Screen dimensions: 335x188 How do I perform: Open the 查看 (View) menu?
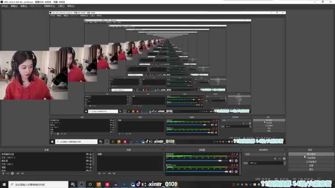click(24, 6)
